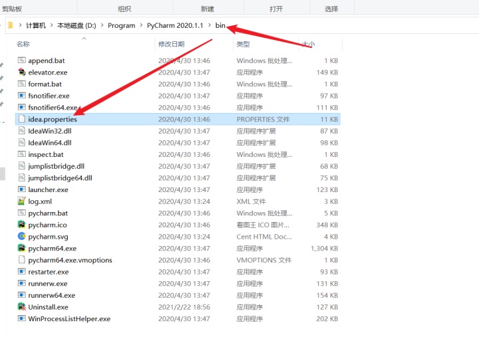The height and width of the screenshot is (339, 479).
Task: Expand the chevron after 本地磁盘 (D:)
Action: [x=102, y=25]
